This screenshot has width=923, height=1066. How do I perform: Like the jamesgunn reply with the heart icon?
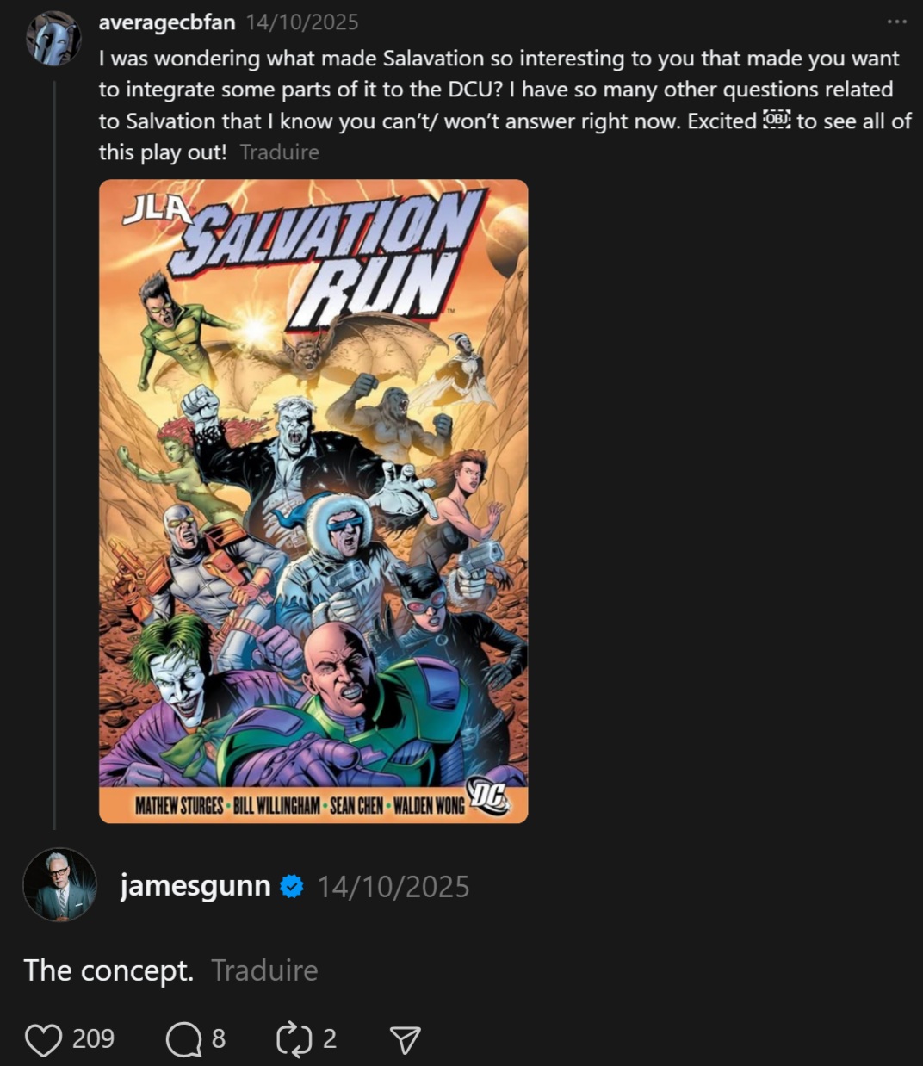click(43, 1039)
